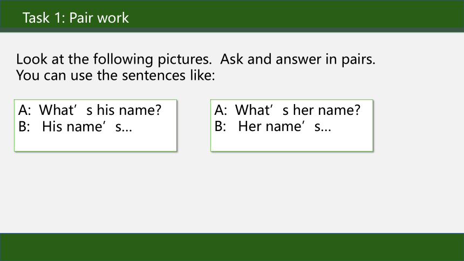Click the word 'pictures' in the instructions

pos(183,60)
